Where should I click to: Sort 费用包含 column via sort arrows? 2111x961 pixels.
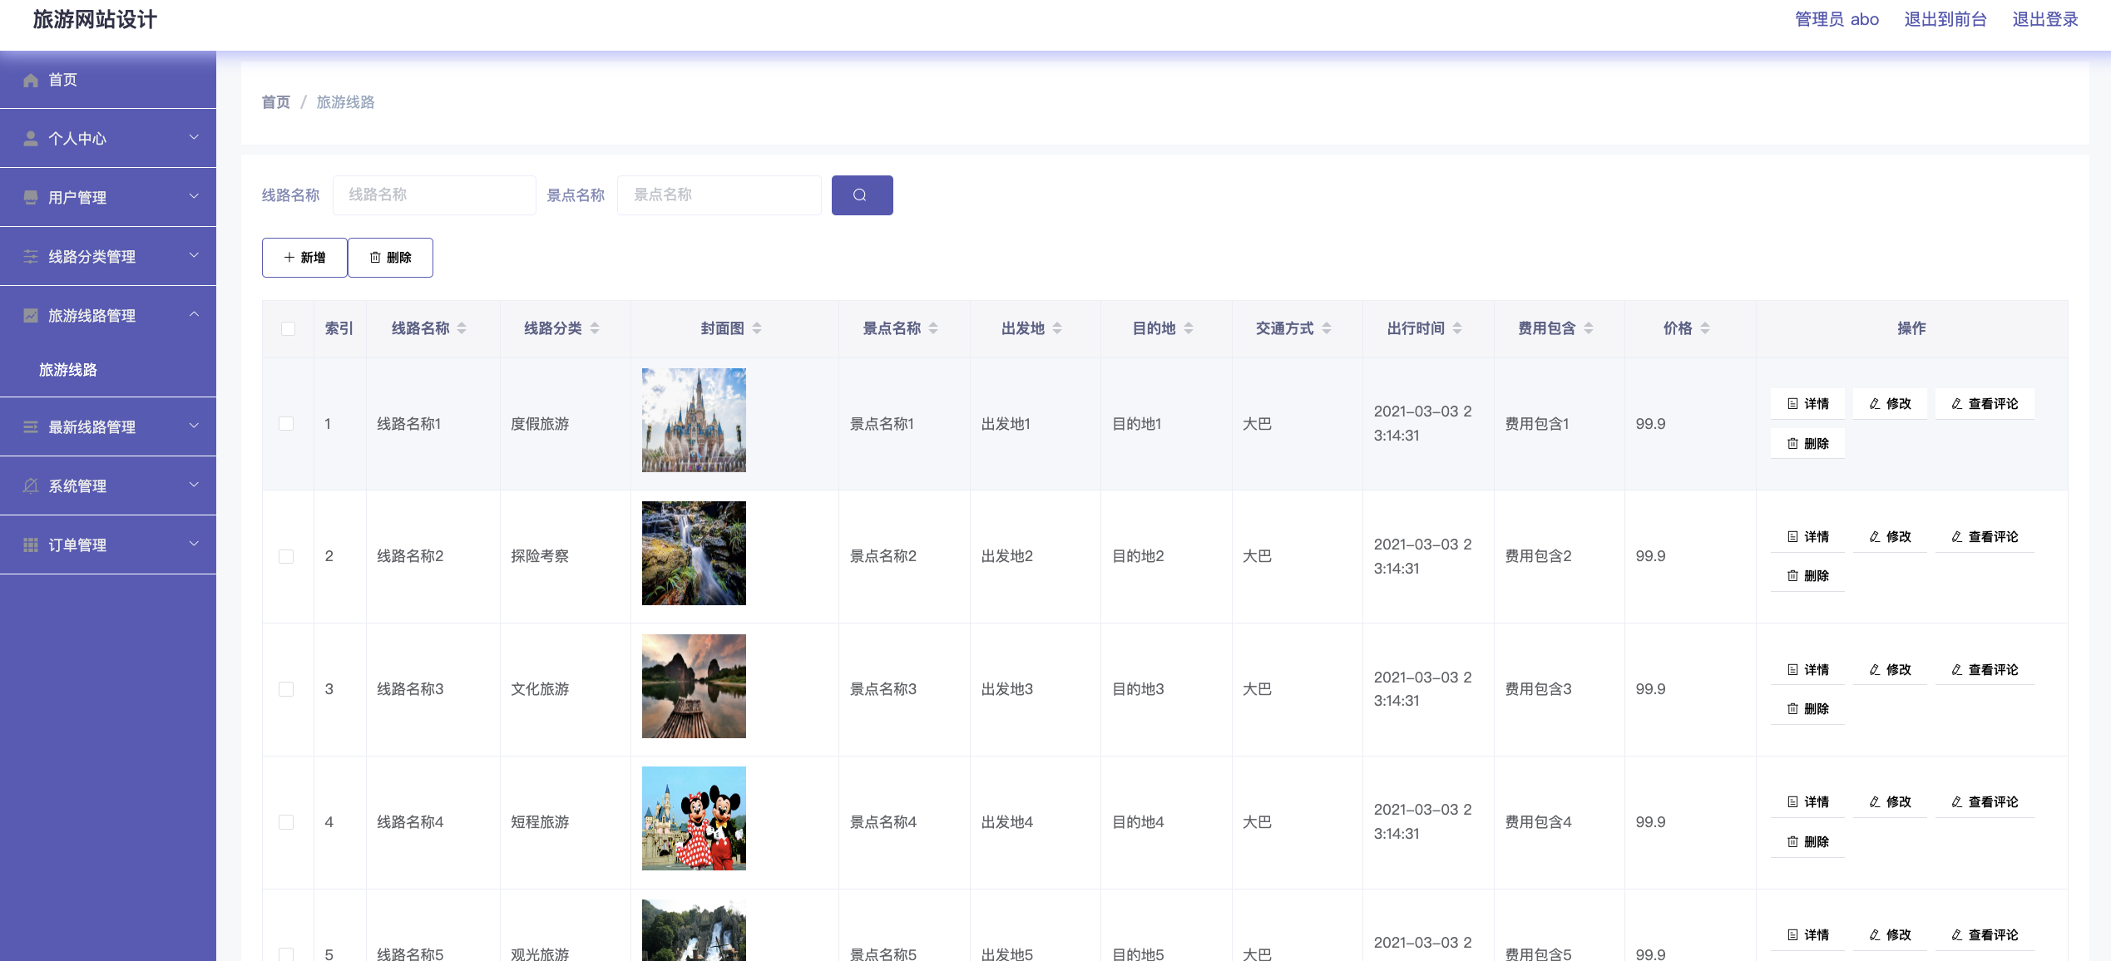(1589, 328)
